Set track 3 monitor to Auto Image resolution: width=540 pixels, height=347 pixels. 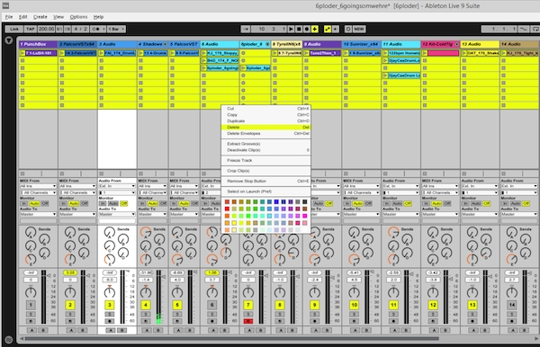coord(113,203)
